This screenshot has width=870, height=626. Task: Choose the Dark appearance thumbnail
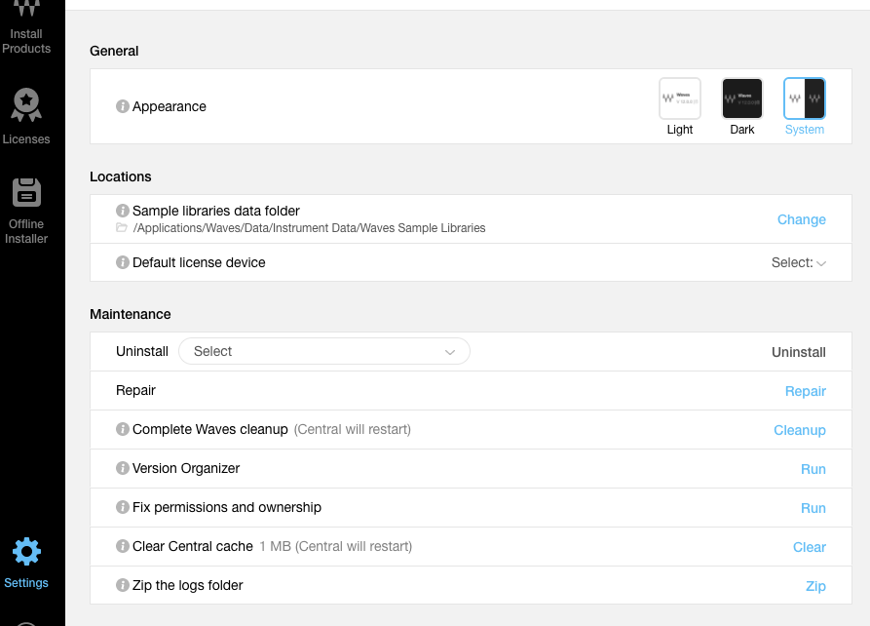(x=741, y=98)
